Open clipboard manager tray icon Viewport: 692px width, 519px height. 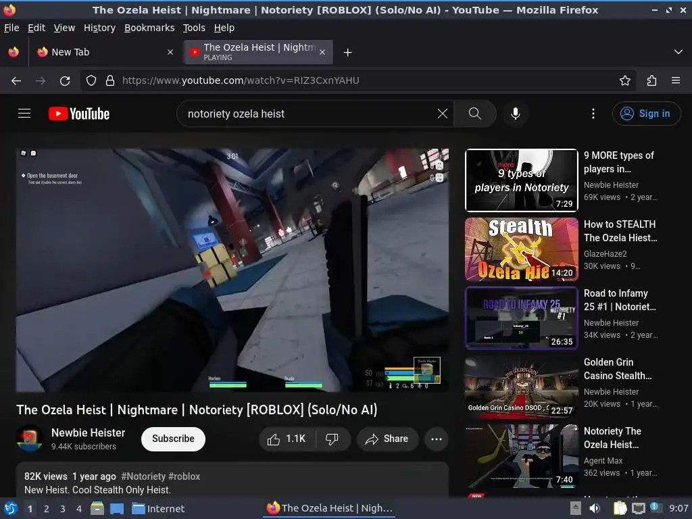click(620, 508)
